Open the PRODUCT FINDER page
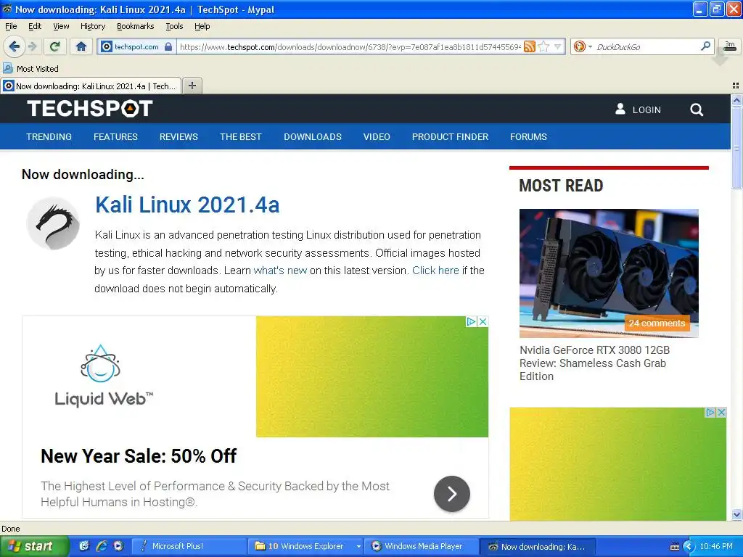Screen dimensions: 743x557 click(x=450, y=137)
